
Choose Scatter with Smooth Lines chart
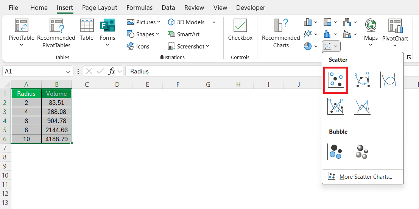pyautogui.click(x=389, y=80)
